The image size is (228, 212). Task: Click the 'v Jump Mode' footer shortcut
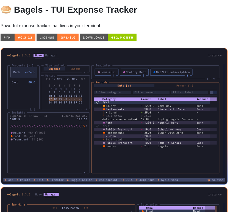[x=145, y=180]
